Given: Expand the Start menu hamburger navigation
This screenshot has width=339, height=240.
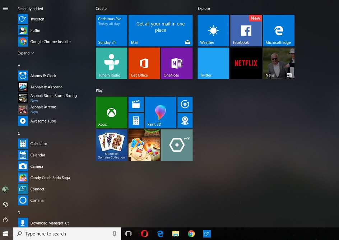Looking at the screenshot, I should pos(5,8).
